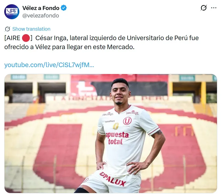Click the marathon brand logo on the jersey

[110, 121]
